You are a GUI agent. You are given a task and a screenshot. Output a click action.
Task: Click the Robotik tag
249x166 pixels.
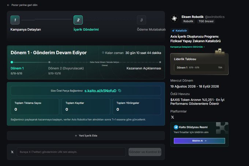pyautogui.click(x=188, y=21)
